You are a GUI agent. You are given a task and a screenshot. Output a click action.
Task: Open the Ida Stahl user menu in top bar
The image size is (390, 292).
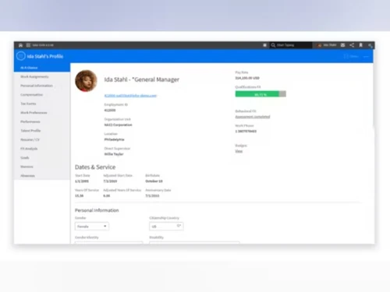tap(327, 45)
